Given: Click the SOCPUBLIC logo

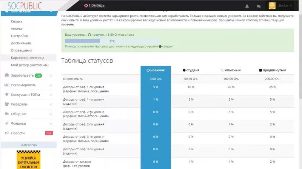Looking at the screenshot, I should (25, 6).
